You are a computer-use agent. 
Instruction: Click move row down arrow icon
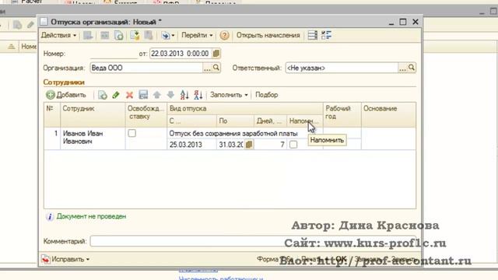tap(170, 95)
